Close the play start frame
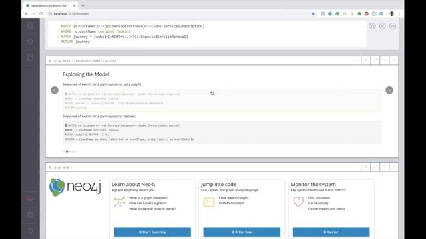 click(x=394, y=167)
